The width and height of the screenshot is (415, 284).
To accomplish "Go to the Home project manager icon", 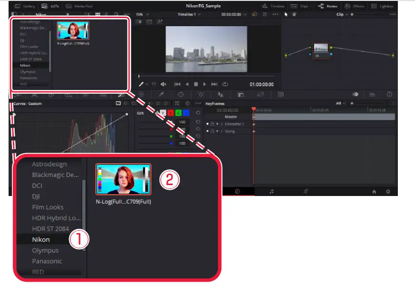I will point(374,191).
